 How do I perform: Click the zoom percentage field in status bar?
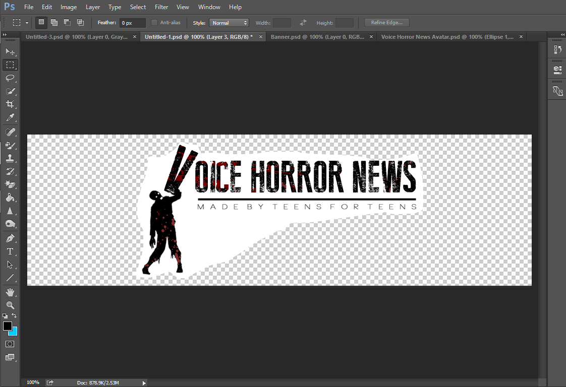point(33,382)
